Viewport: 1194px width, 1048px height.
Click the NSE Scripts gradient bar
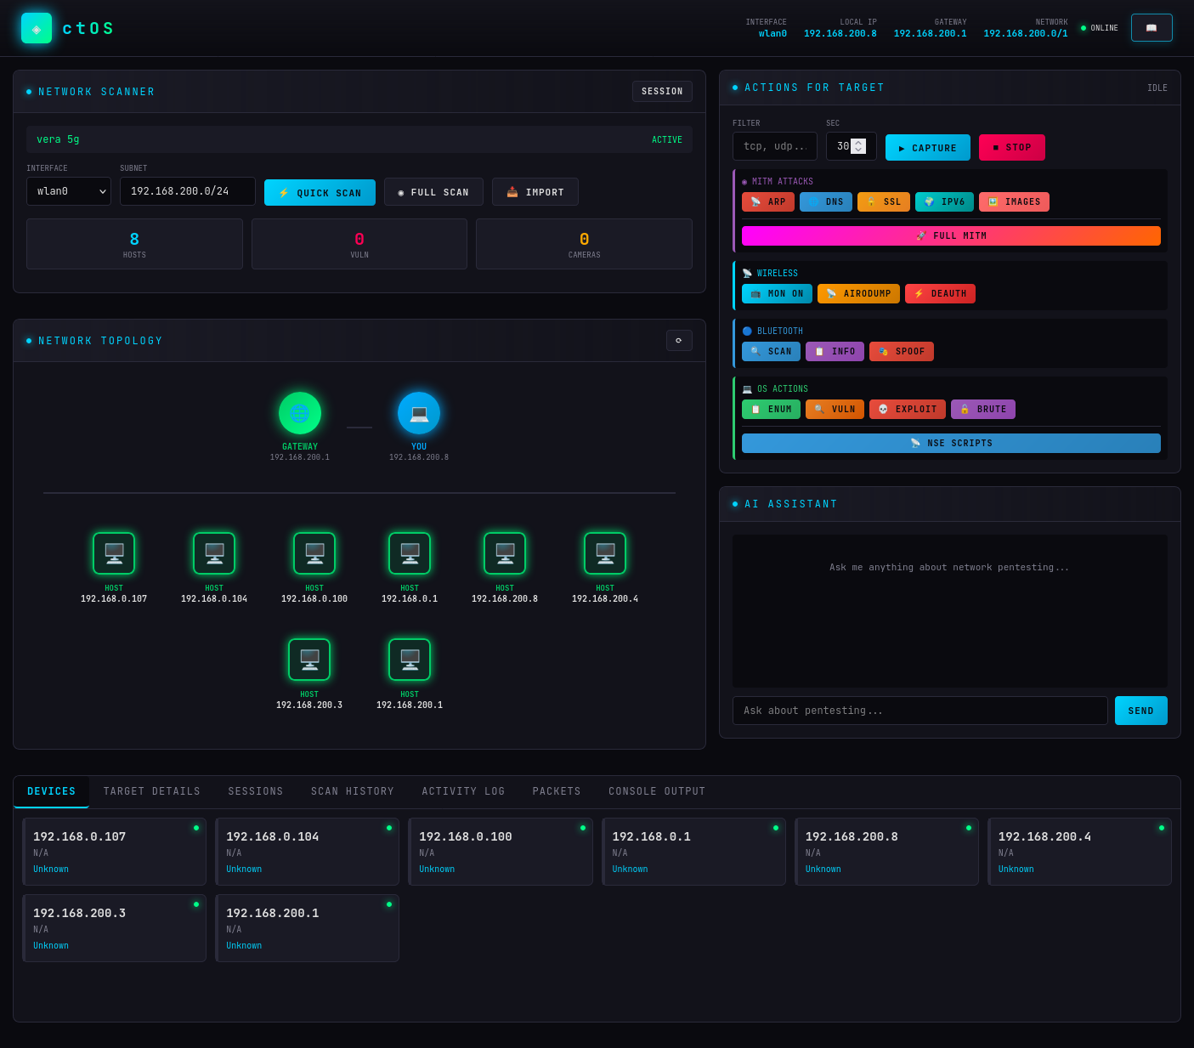click(951, 444)
